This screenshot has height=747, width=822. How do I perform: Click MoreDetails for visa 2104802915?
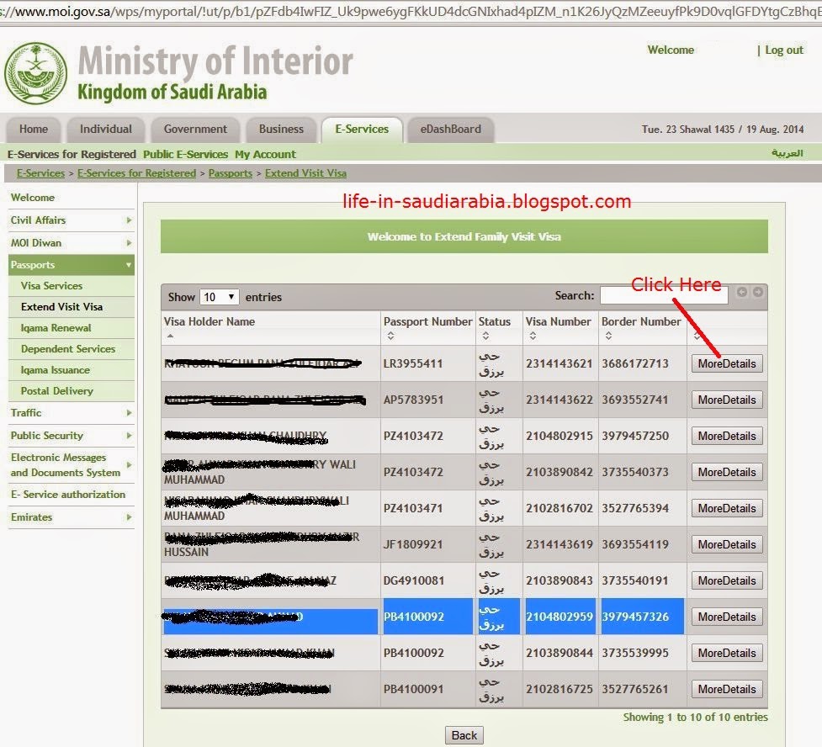[x=727, y=436]
